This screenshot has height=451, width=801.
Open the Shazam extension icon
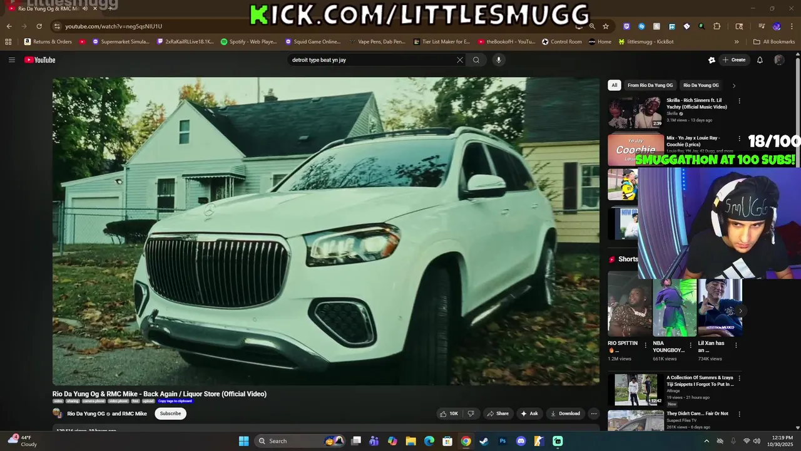point(641,26)
